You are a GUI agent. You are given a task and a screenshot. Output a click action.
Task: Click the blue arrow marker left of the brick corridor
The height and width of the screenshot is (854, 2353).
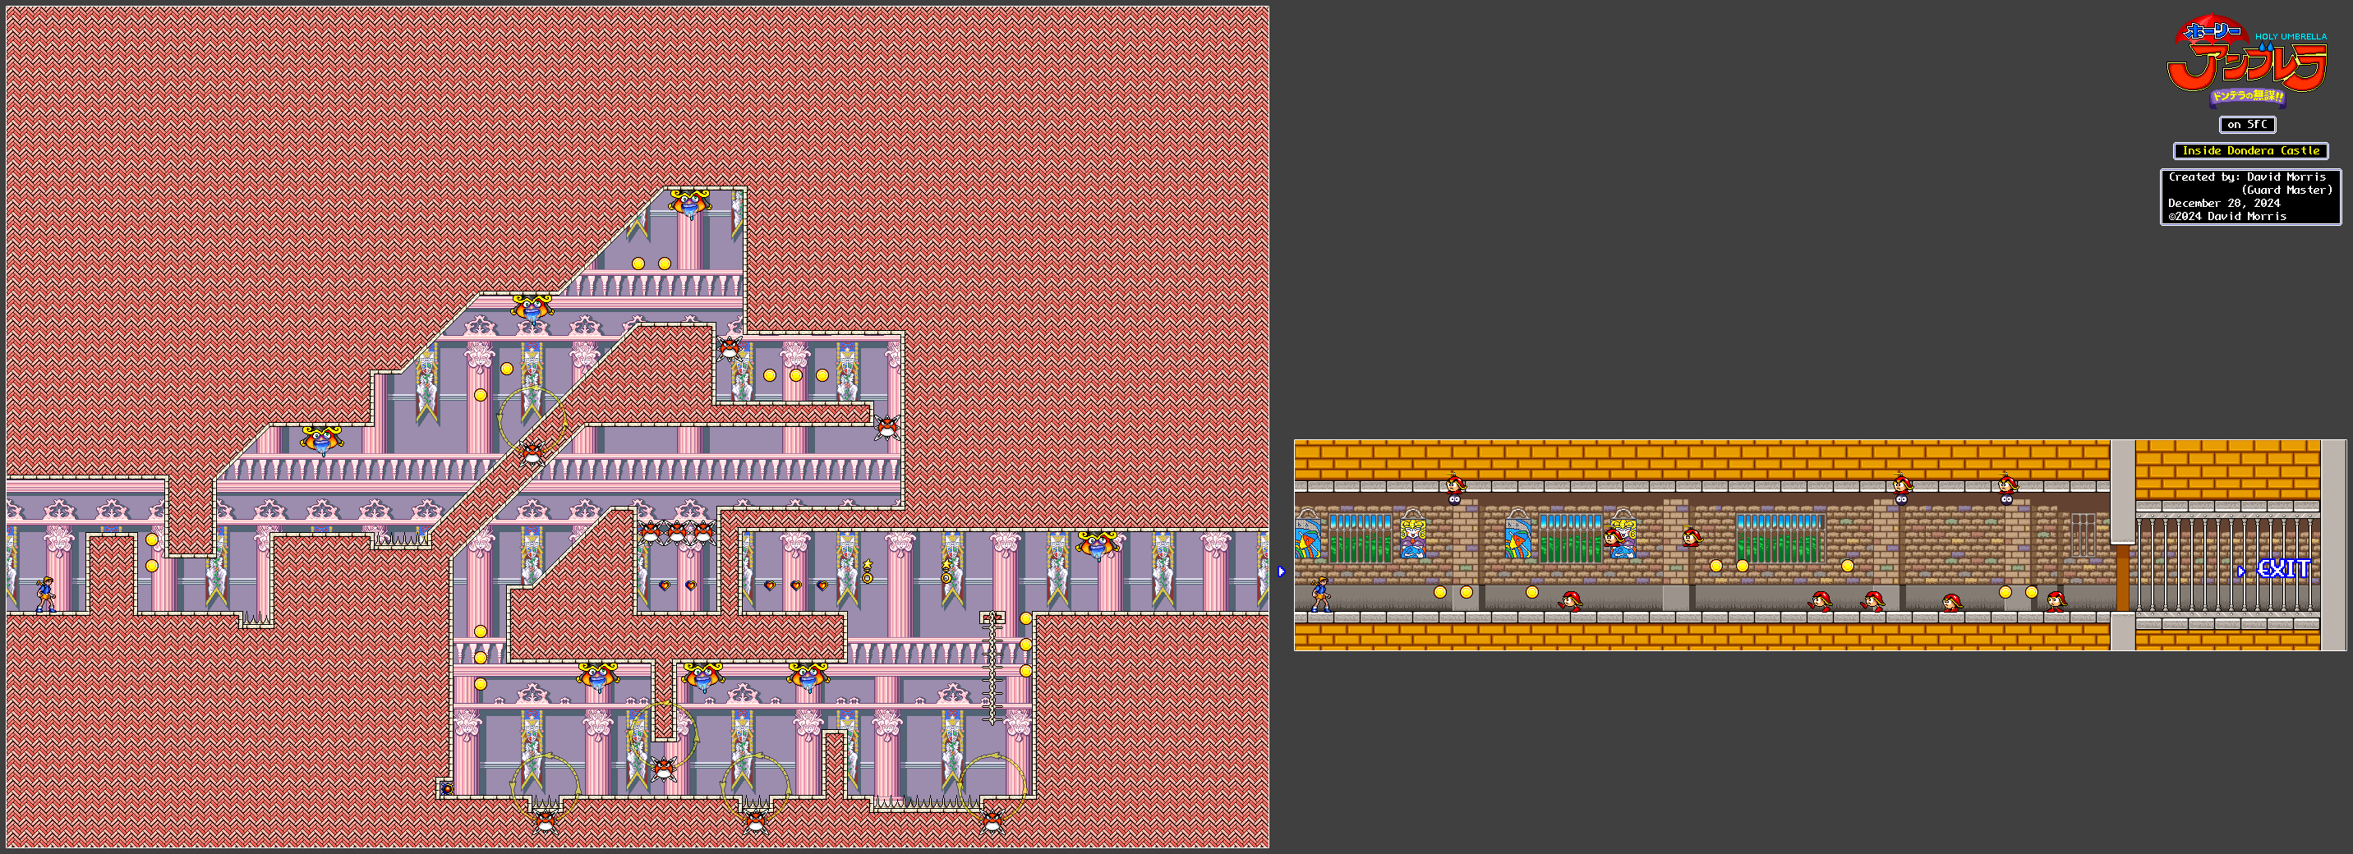click(x=1282, y=572)
